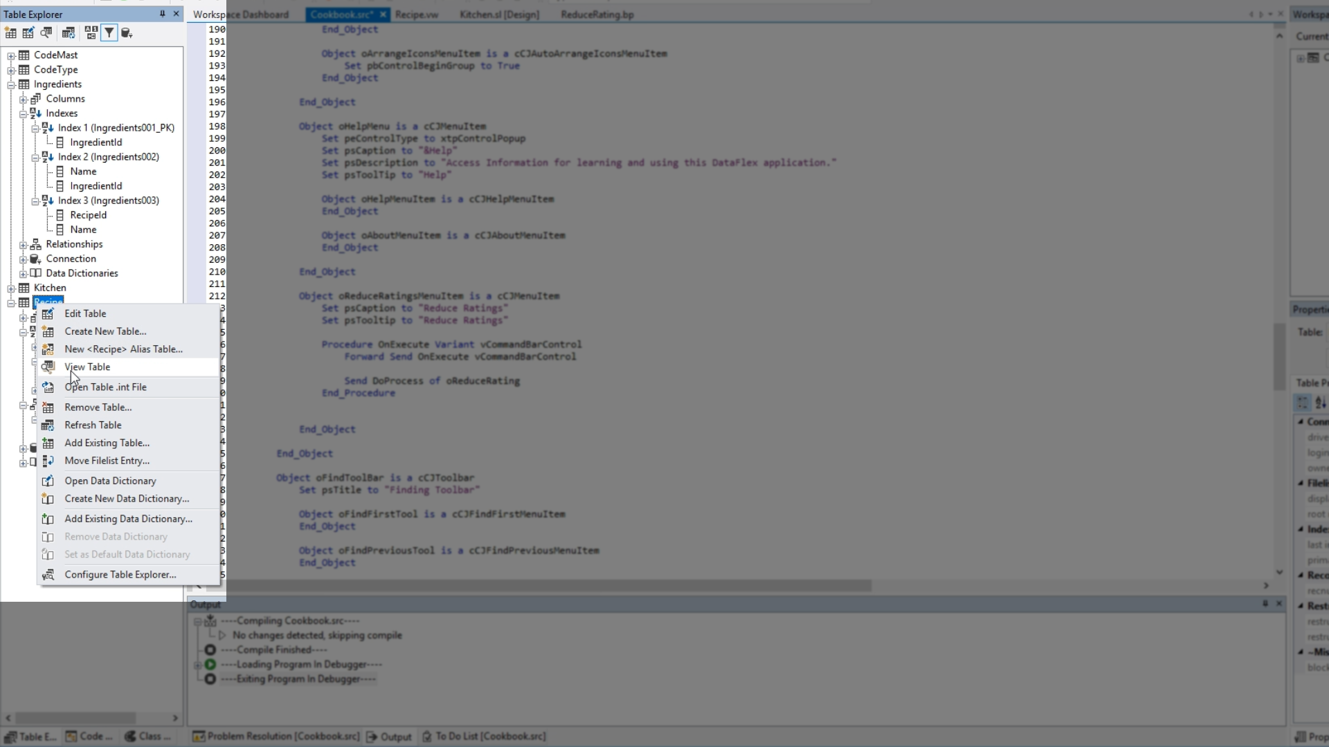Viewport: 1329px width, 747px height.
Task: Open the Kitchen.sl [Design] tab
Action: [x=498, y=14]
